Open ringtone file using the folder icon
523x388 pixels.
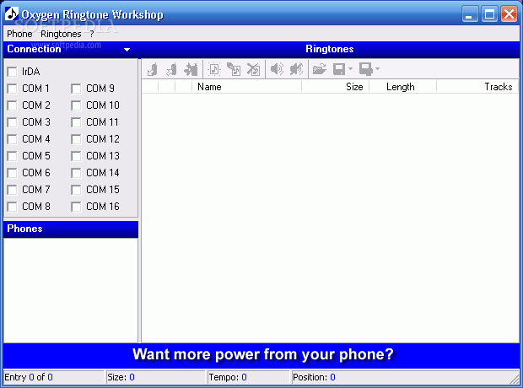coord(320,69)
